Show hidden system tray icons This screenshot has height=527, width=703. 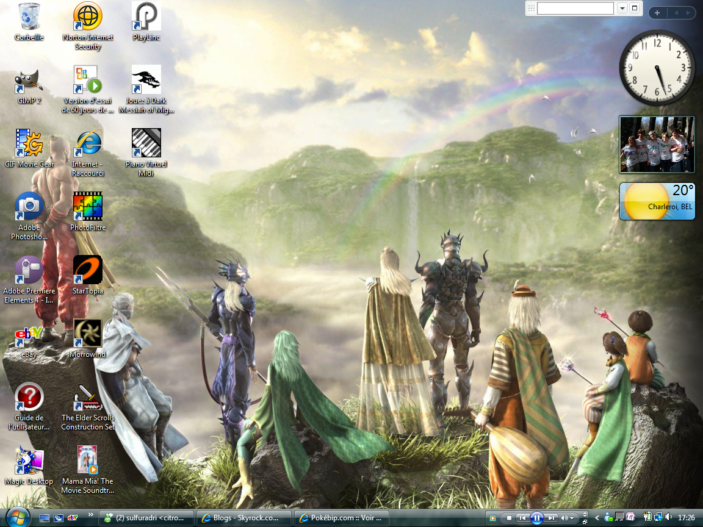click(597, 518)
